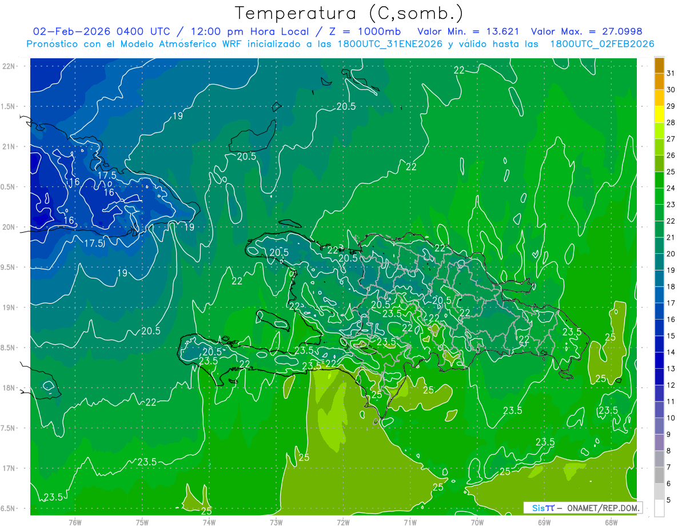
Task: Click the 21N latitude axis label
Action: (9, 147)
